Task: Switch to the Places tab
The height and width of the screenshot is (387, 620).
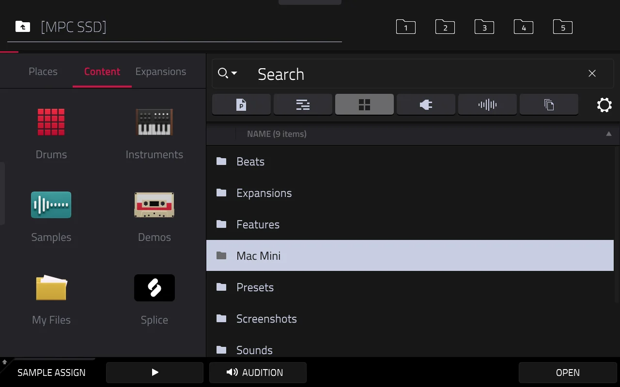Action: [43, 72]
